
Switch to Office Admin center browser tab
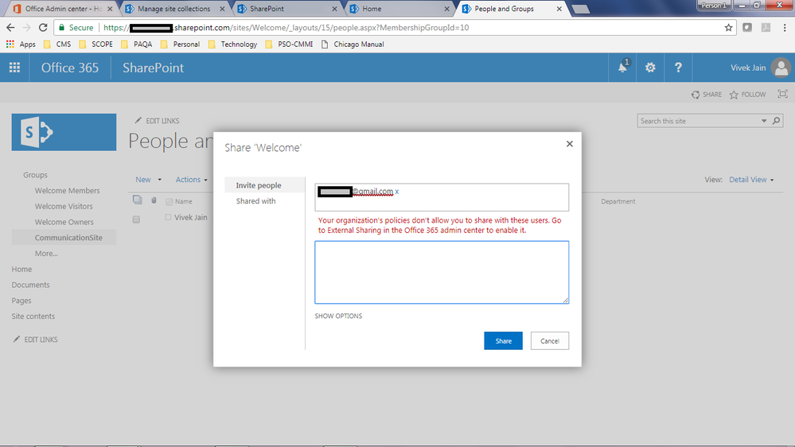point(62,9)
